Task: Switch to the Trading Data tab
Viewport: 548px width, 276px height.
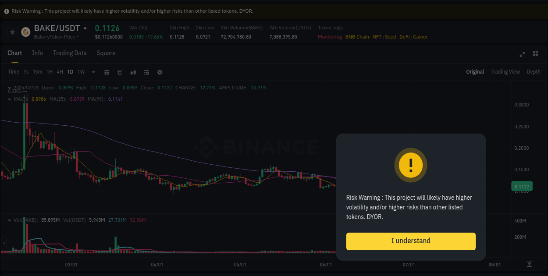Action: (70, 53)
